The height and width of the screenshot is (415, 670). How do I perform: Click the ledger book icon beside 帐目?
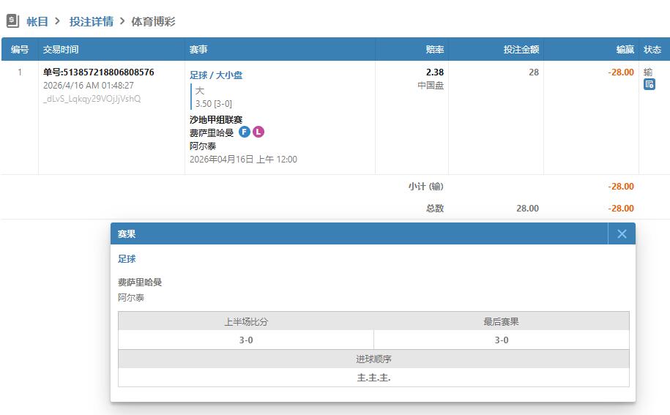[x=12, y=21]
